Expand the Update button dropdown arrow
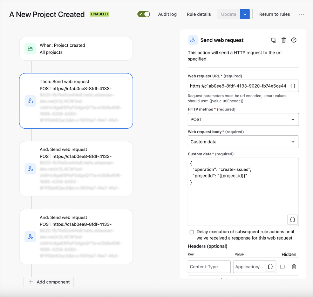Image resolution: width=313 pixels, height=297 pixels. [x=245, y=14]
